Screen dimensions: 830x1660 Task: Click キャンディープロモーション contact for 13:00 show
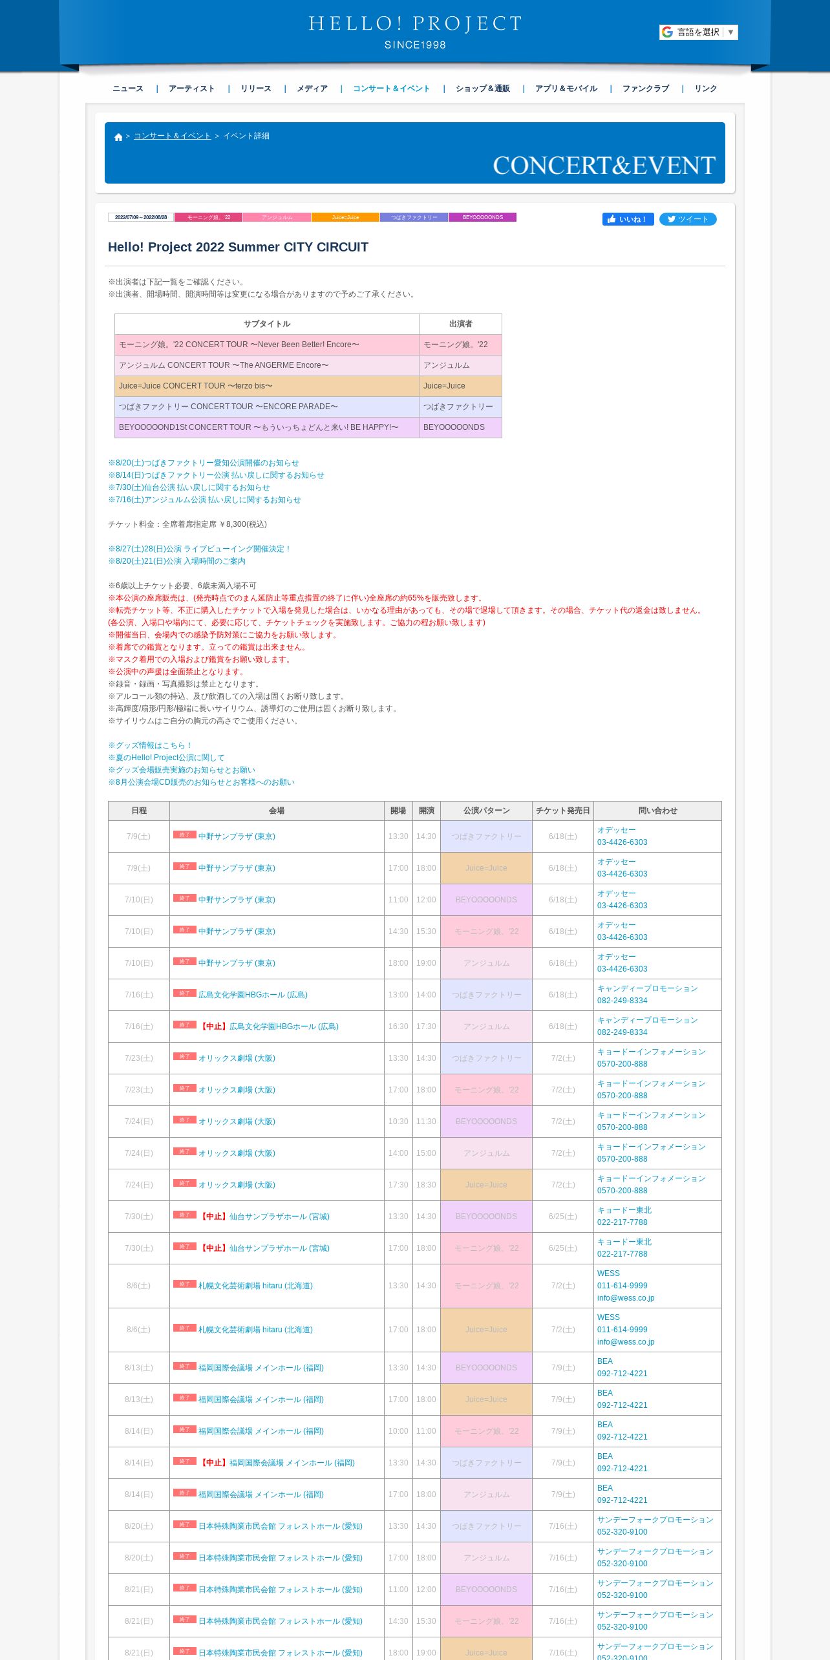[648, 988]
